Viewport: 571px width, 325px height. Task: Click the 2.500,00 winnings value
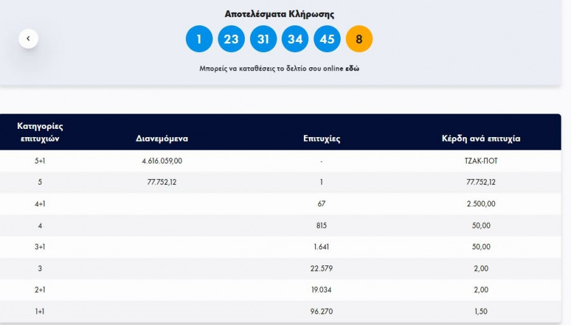(481, 204)
